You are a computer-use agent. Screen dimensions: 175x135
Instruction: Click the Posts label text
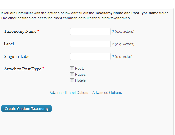pyautogui.click(x=80, y=68)
